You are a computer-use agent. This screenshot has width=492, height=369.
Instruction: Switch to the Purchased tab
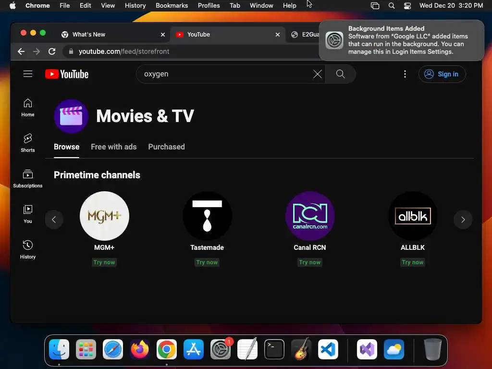pyautogui.click(x=166, y=147)
